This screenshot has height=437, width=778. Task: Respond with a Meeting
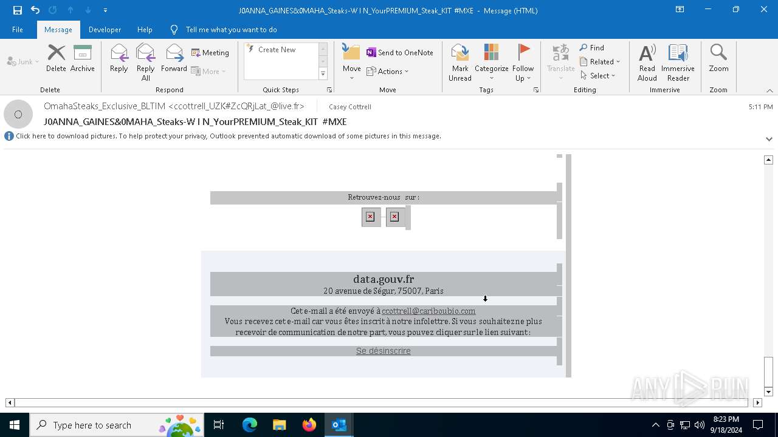point(210,53)
